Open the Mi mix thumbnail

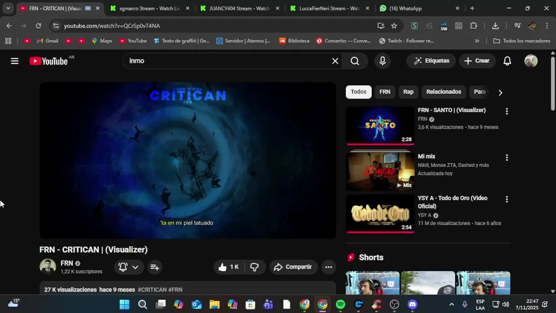coord(380,171)
